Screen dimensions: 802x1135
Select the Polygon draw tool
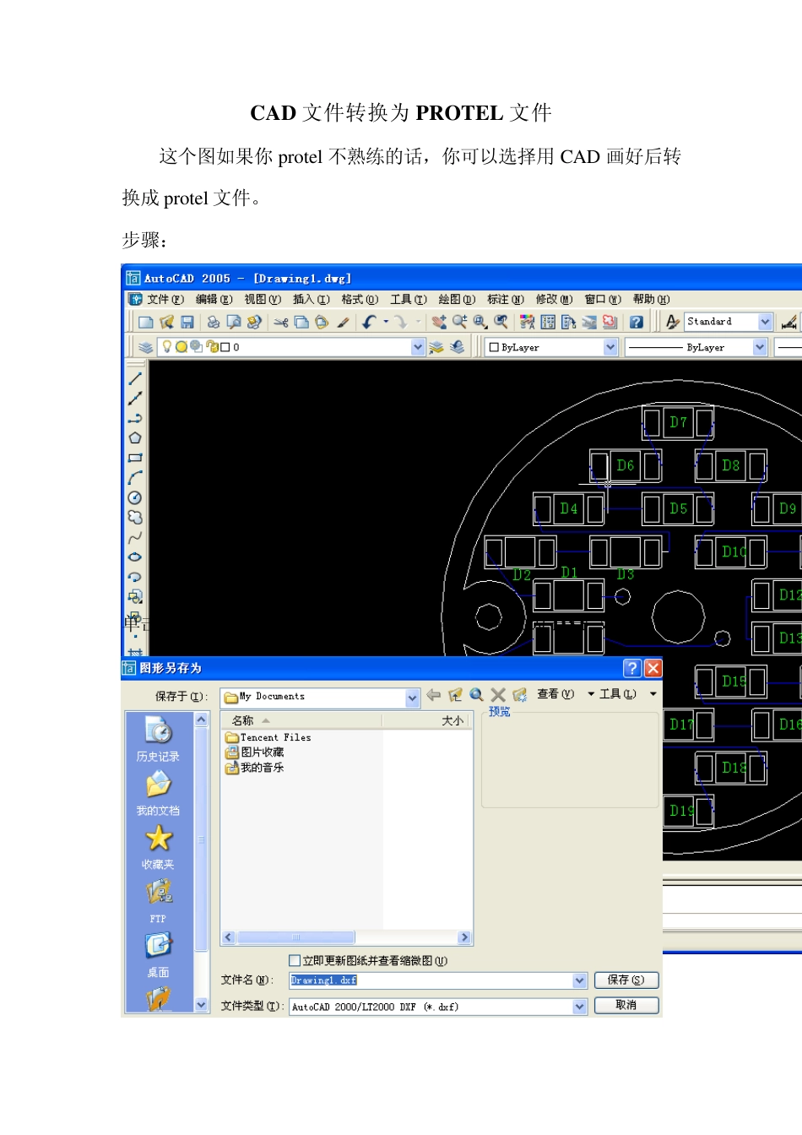tap(135, 438)
